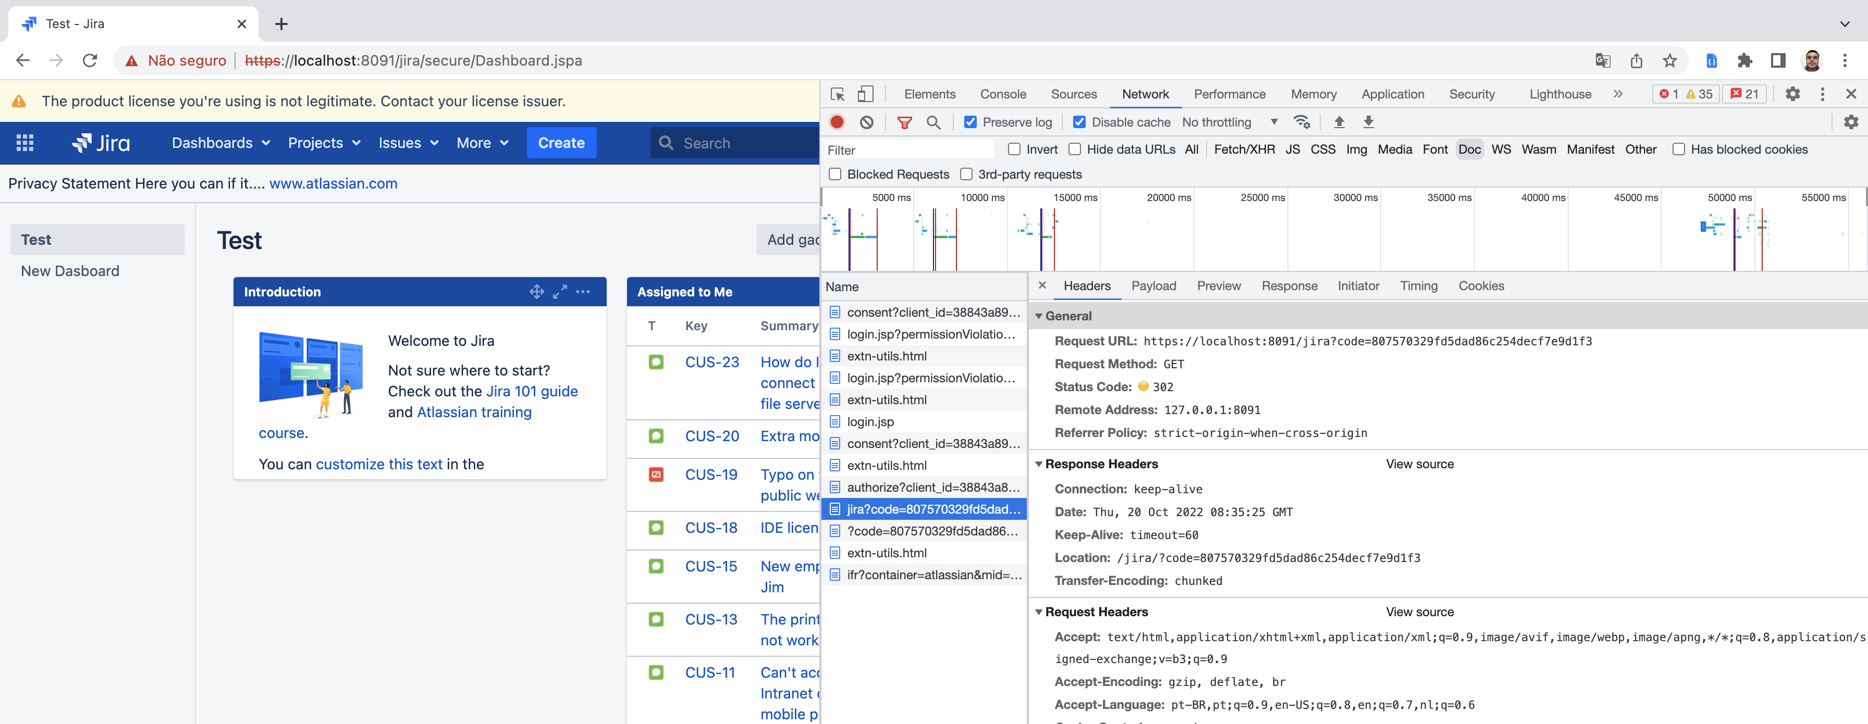Toggle the device toolbar icon
The width and height of the screenshot is (1868, 724).
tap(865, 94)
